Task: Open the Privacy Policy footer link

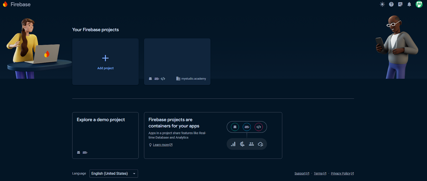Action: 342,174
